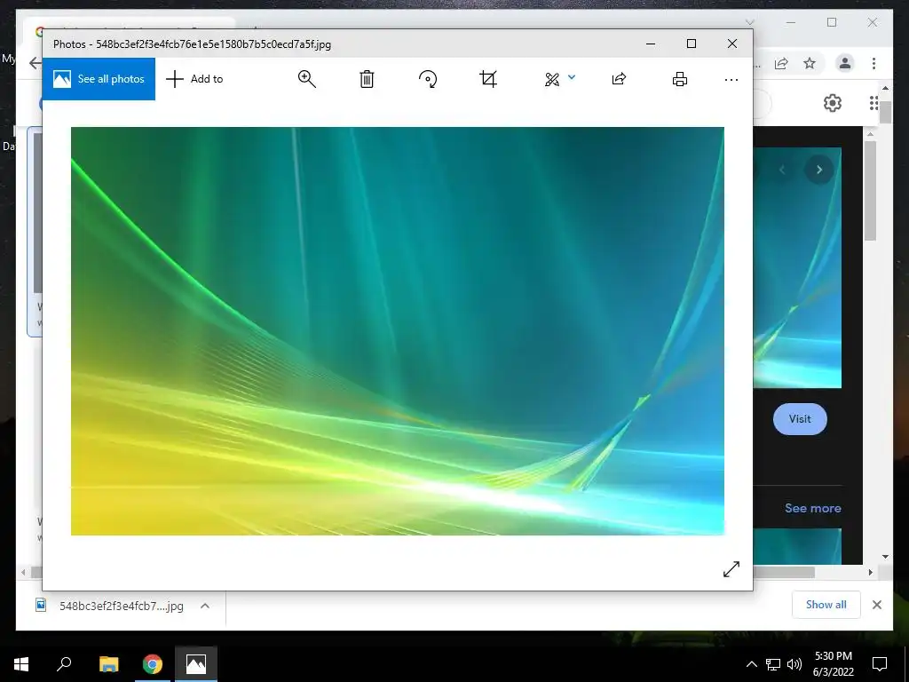The width and height of the screenshot is (909, 682).
Task: Go to previous image arrow in Chrome
Action: pos(782,170)
